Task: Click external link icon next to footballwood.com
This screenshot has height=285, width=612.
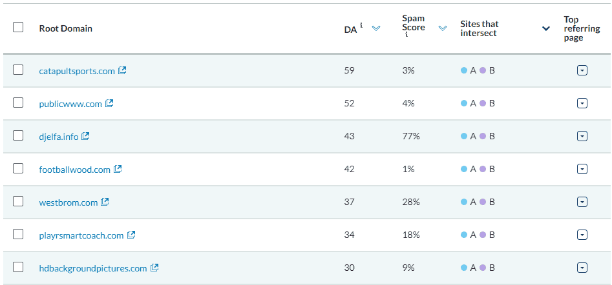Action: (x=118, y=169)
